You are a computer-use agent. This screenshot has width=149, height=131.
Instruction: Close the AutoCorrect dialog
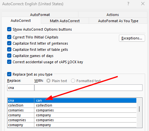point(143,4)
